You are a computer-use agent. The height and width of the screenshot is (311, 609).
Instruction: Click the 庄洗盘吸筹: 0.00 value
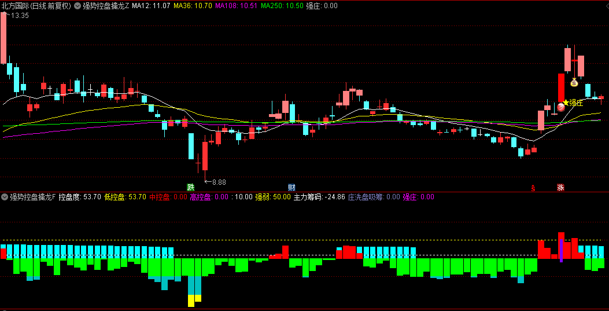point(374,197)
